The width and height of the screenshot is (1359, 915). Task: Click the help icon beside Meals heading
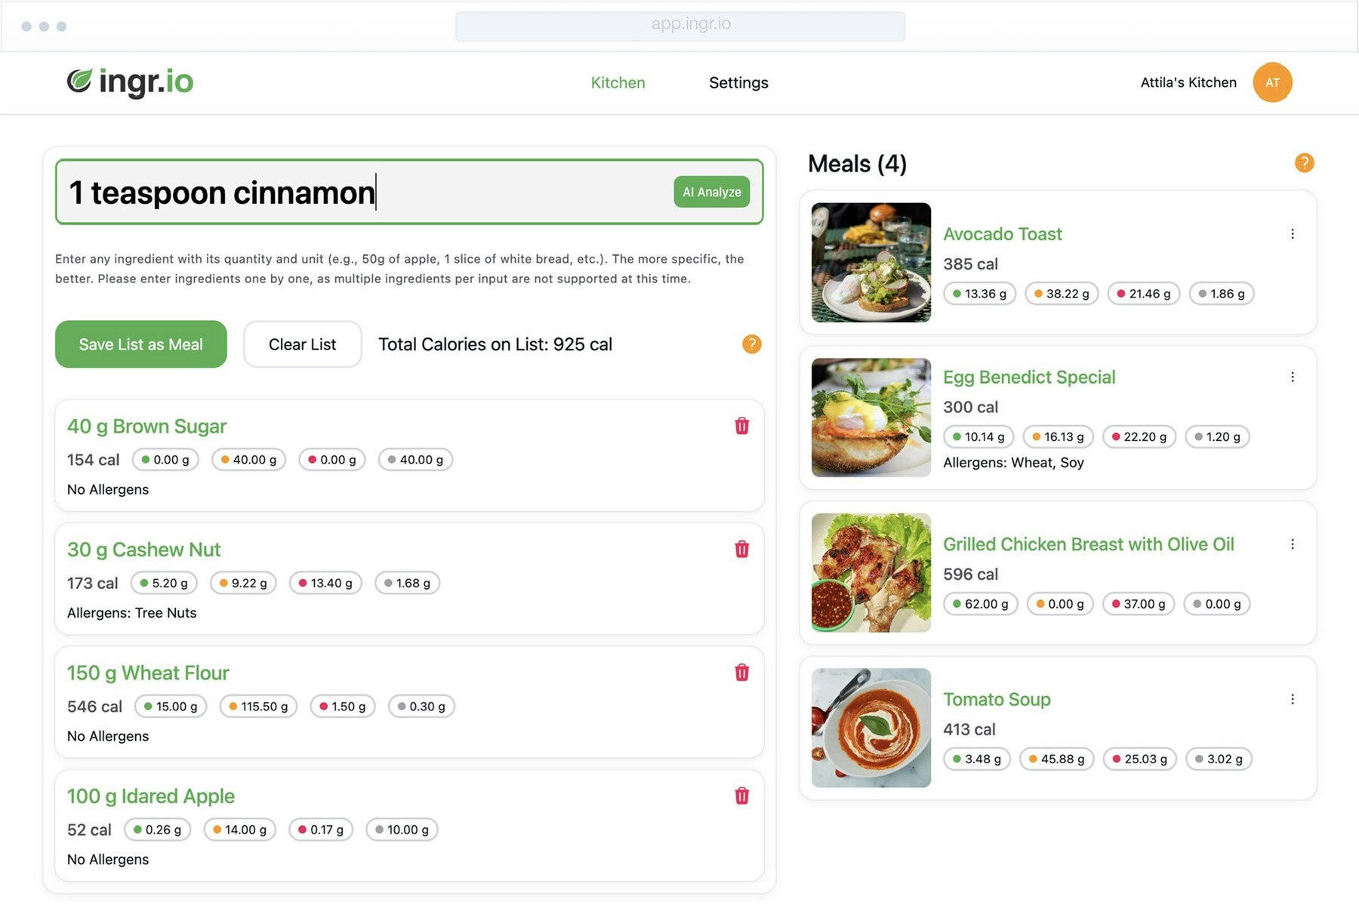(1304, 162)
